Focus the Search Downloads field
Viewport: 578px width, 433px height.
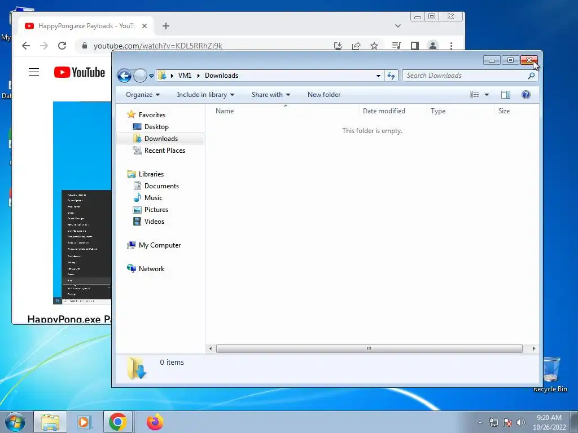(470, 76)
